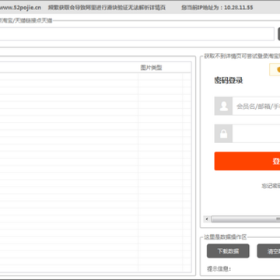Click the padlock icon beside password field

223,134
